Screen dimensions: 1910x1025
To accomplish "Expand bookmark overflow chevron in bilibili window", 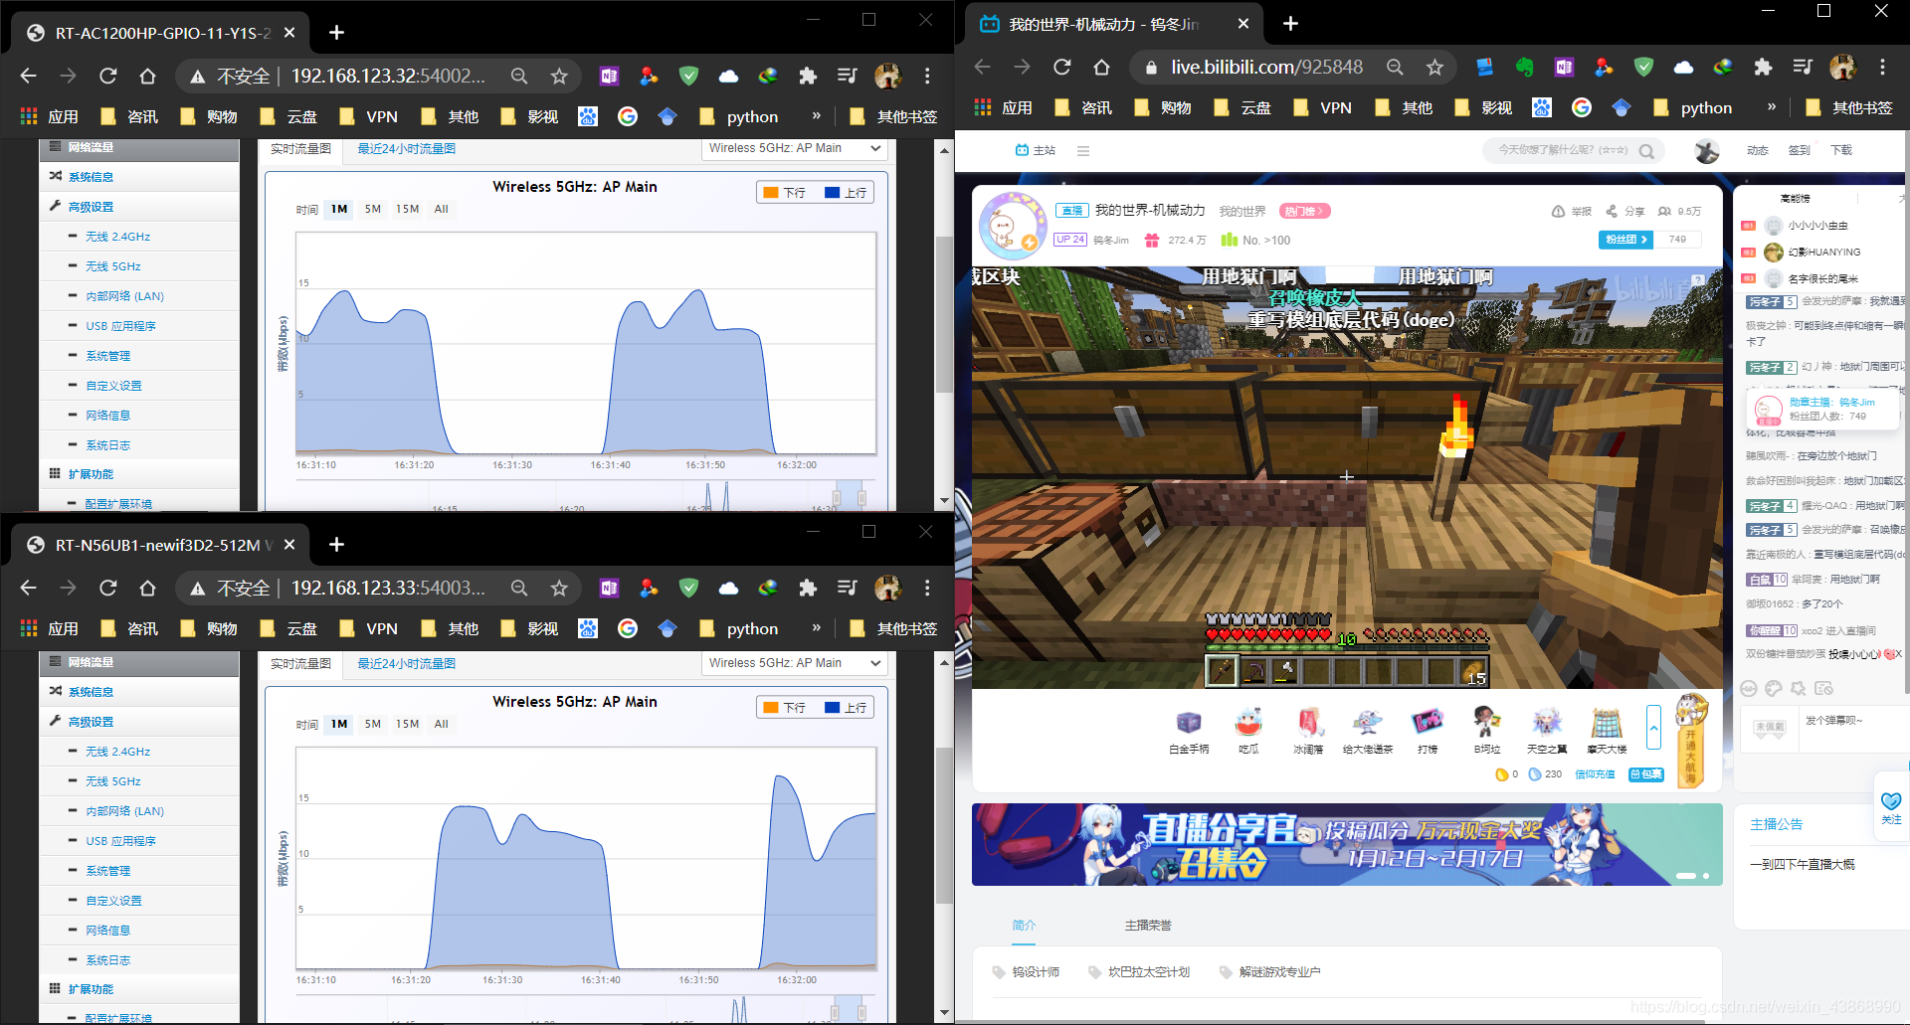I will (x=1772, y=106).
